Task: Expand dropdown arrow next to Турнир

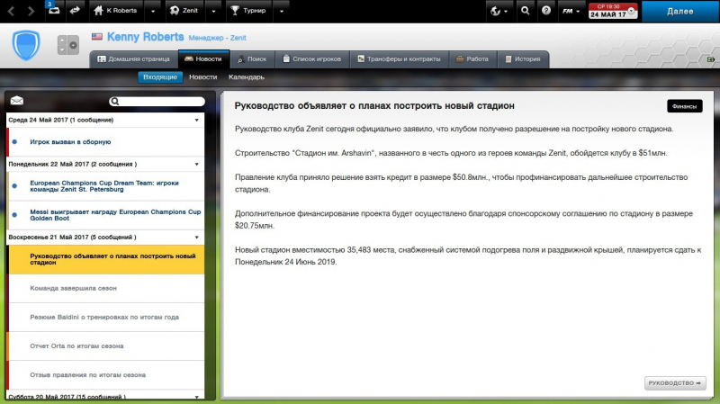Action: pos(282,11)
